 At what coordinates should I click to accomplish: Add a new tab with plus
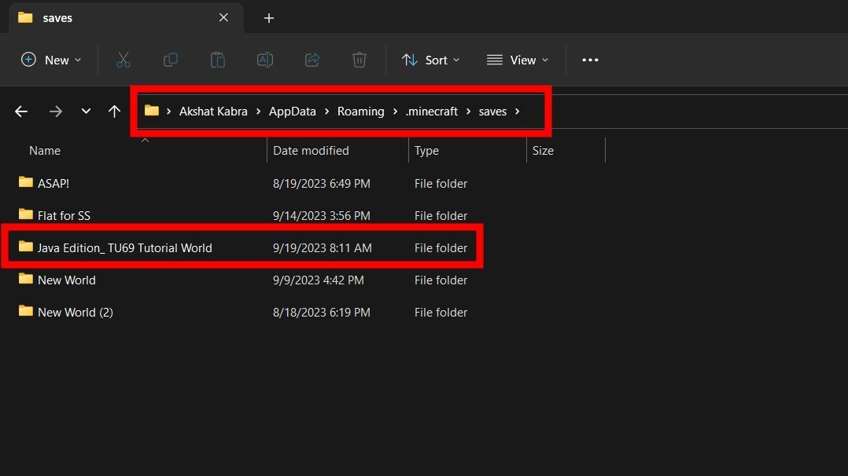[269, 17]
